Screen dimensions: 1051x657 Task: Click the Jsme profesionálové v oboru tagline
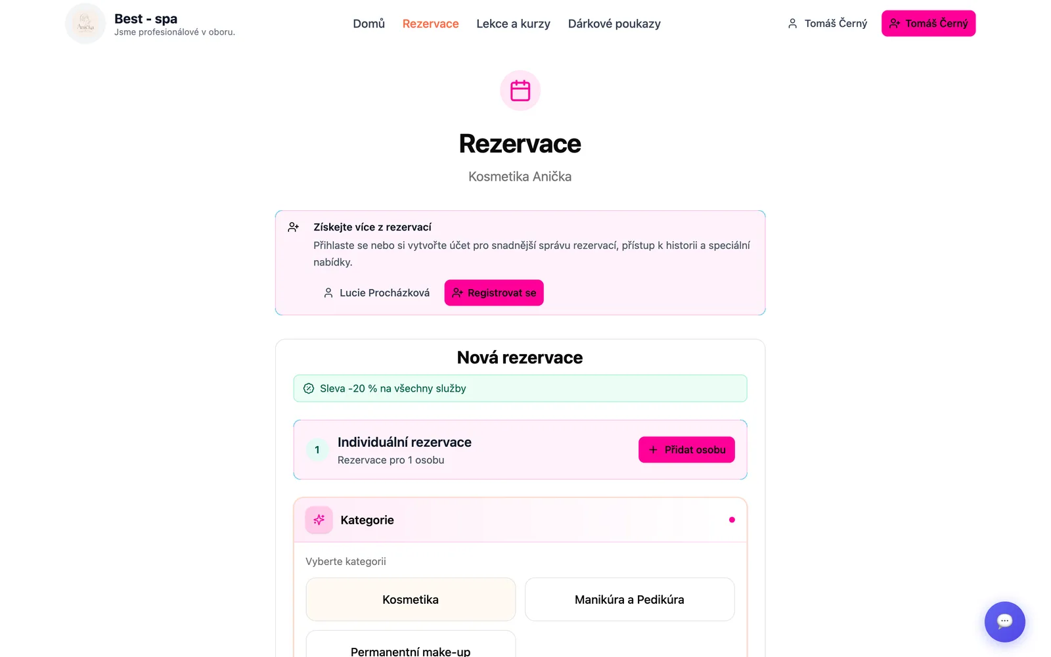(175, 32)
